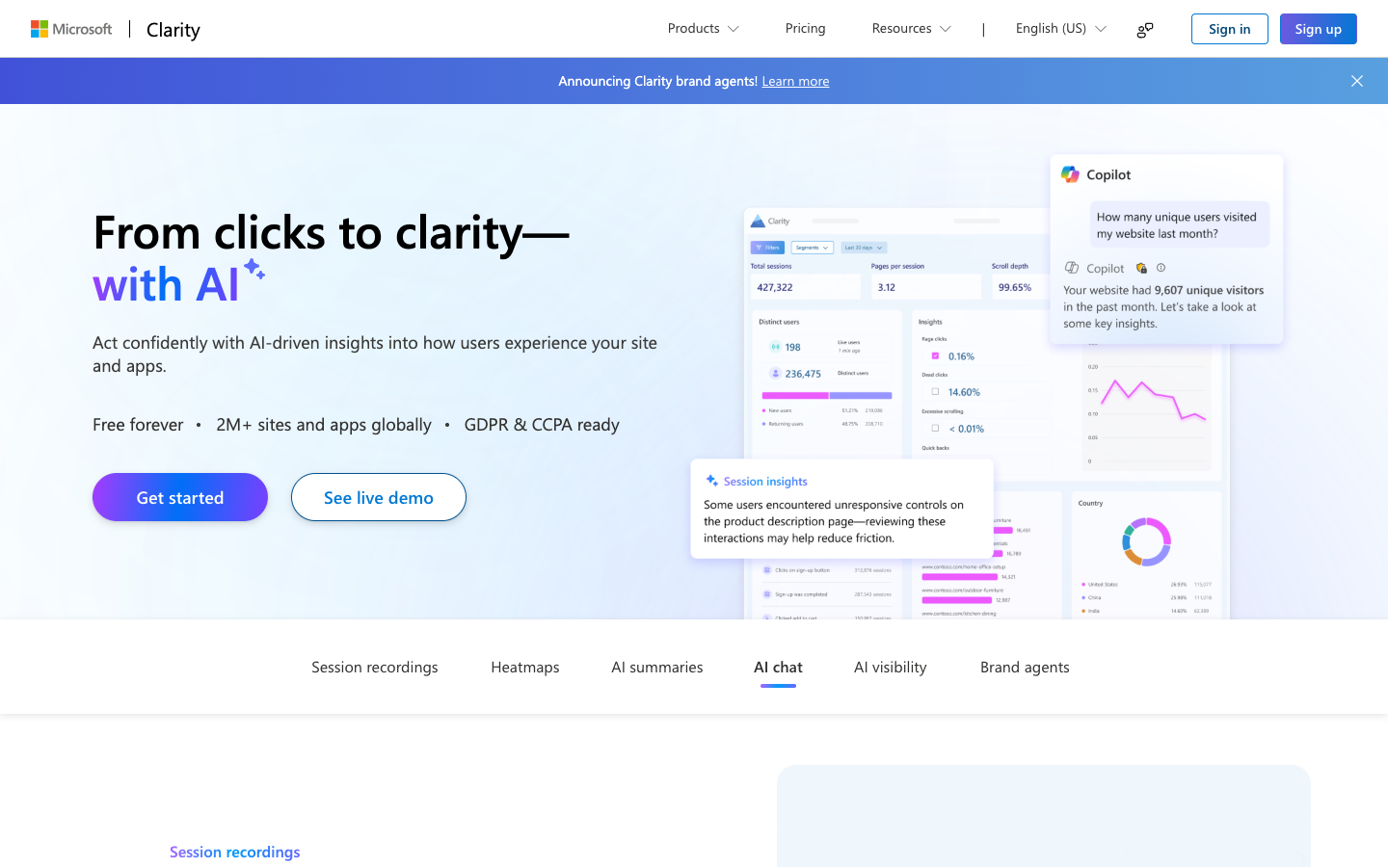The width and height of the screenshot is (1388, 867).
Task: Click the Microsoft logo
Action: pos(71,29)
